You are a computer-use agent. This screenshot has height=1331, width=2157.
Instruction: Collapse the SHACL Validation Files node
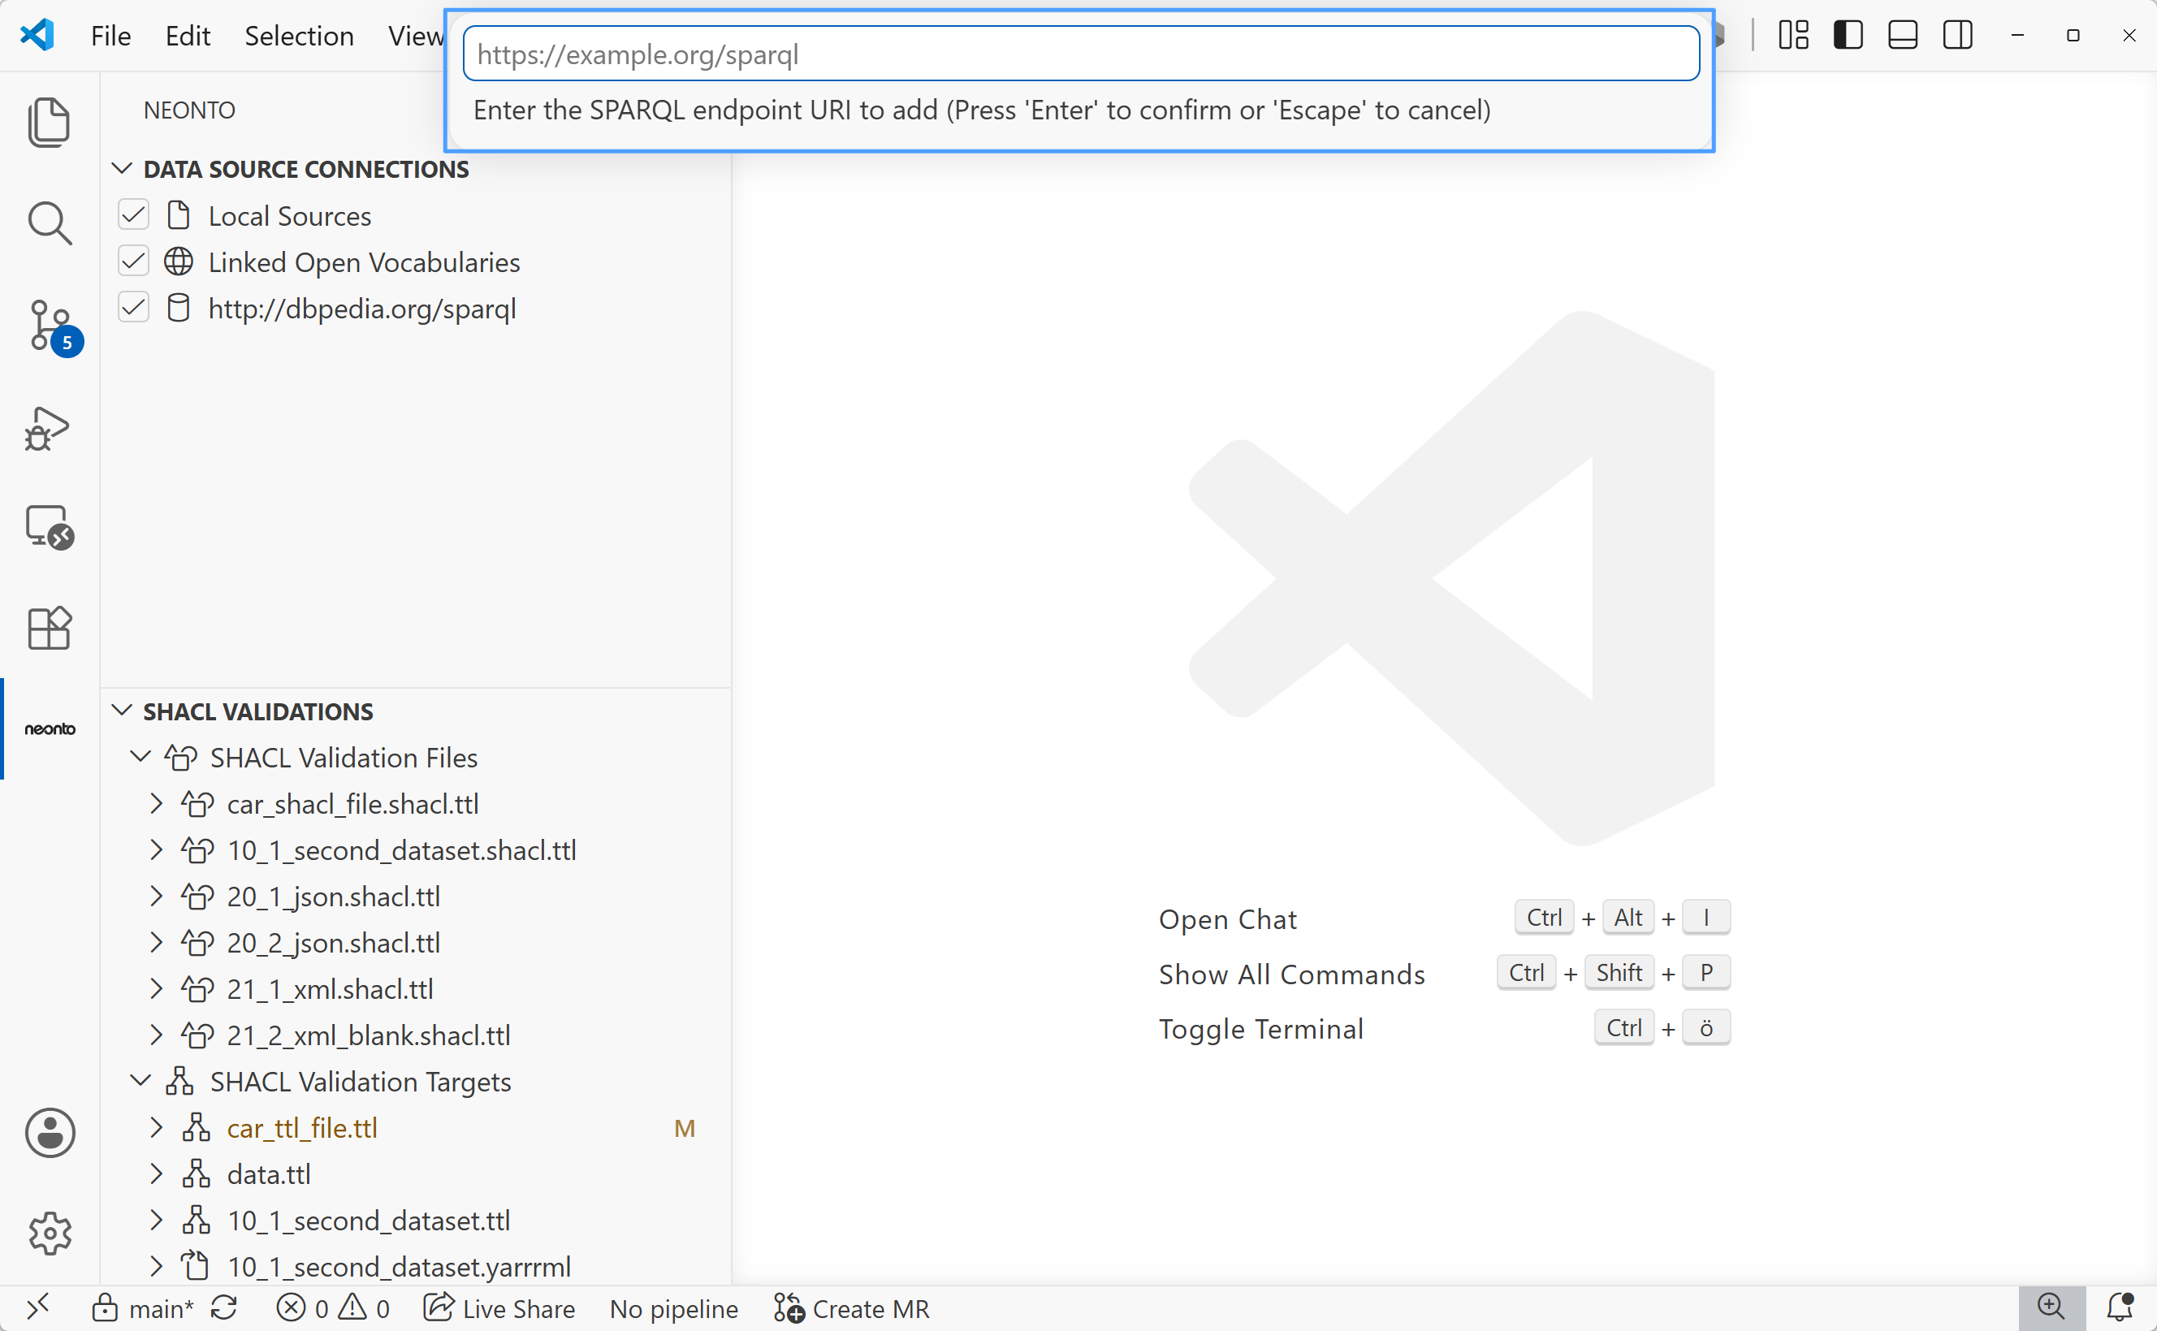(140, 757)
